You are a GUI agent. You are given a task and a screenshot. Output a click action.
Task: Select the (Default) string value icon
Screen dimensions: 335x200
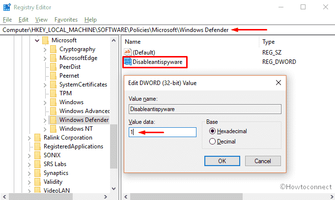128,52
